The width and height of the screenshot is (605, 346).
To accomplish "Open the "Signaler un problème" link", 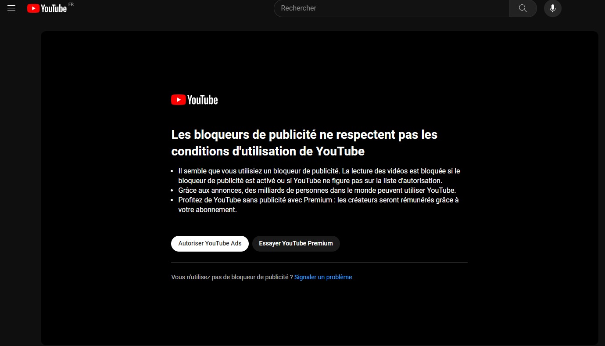I will click(x=323, y=277).
